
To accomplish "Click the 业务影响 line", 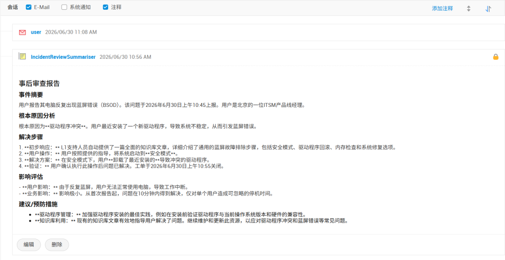I will (146, 193).
